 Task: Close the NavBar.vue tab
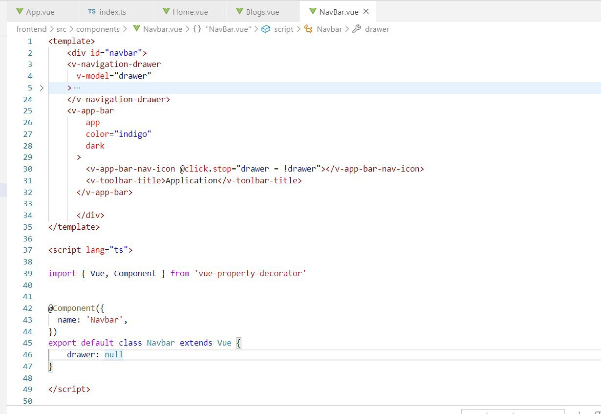pos(366,11)
